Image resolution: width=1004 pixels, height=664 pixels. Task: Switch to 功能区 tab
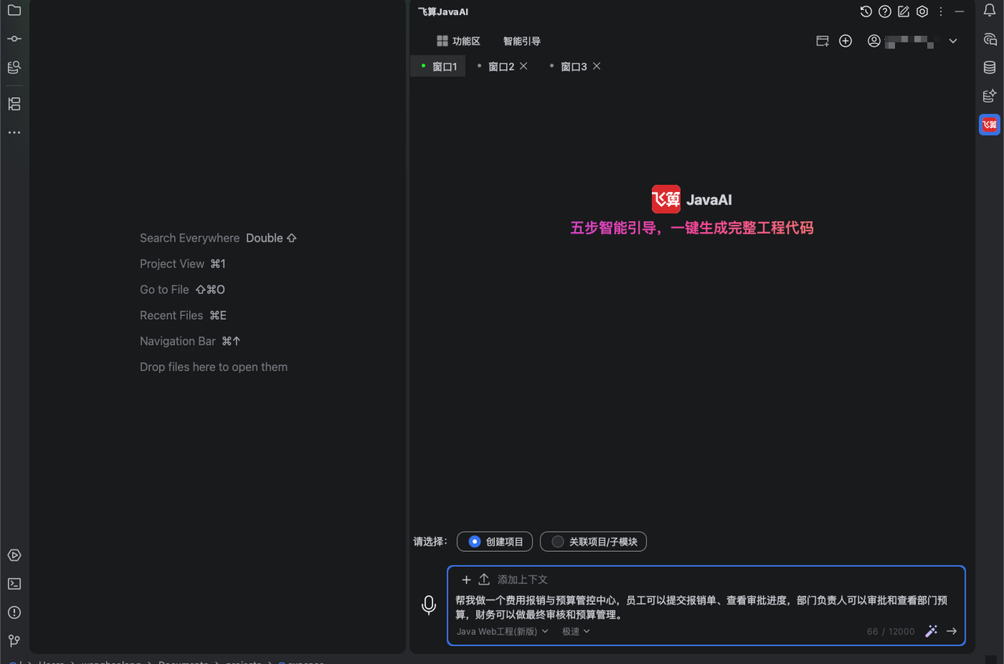458,41
